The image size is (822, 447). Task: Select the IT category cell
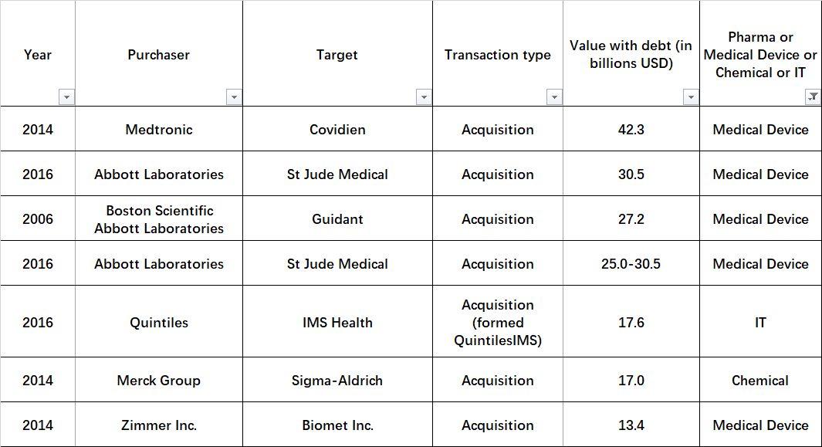tap(760, 322)
